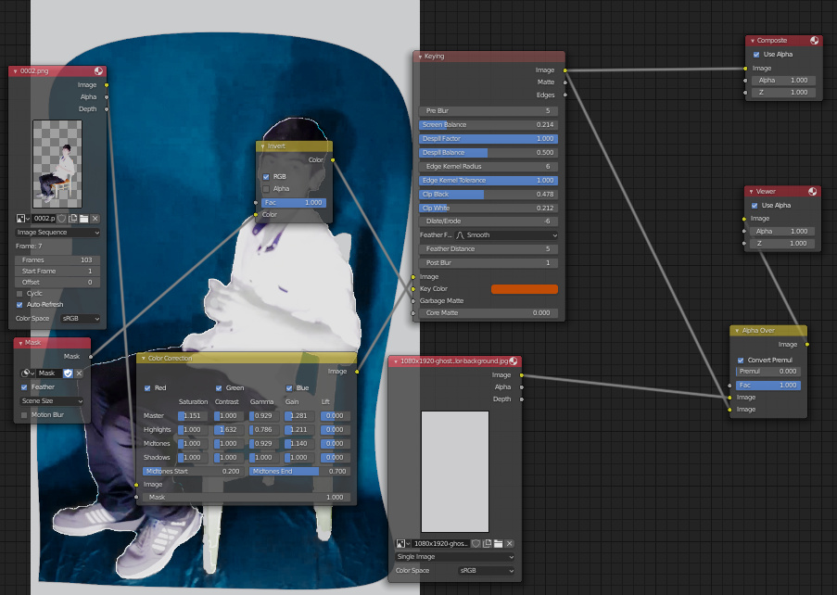Click Key Color orange swatch
This screenshot has height=595, width=837.
[x=525, y=289]
